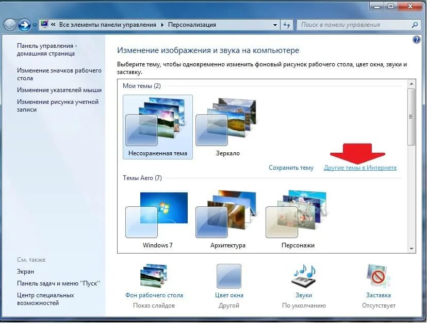Minimize the Personalization window

[x=377, y=6]
